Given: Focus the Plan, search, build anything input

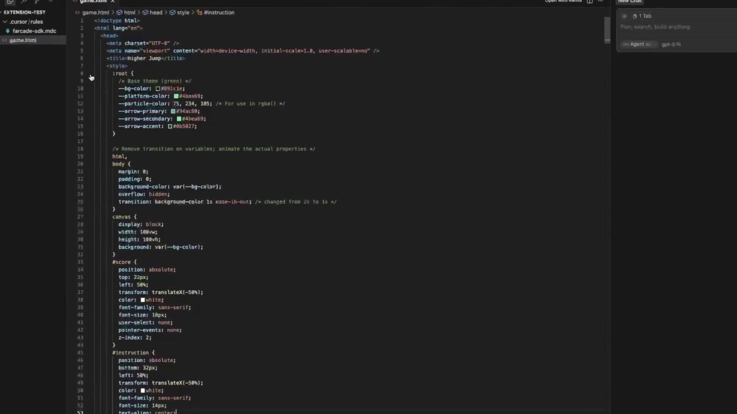Looking at the screenshot, I should pos(655,27).
